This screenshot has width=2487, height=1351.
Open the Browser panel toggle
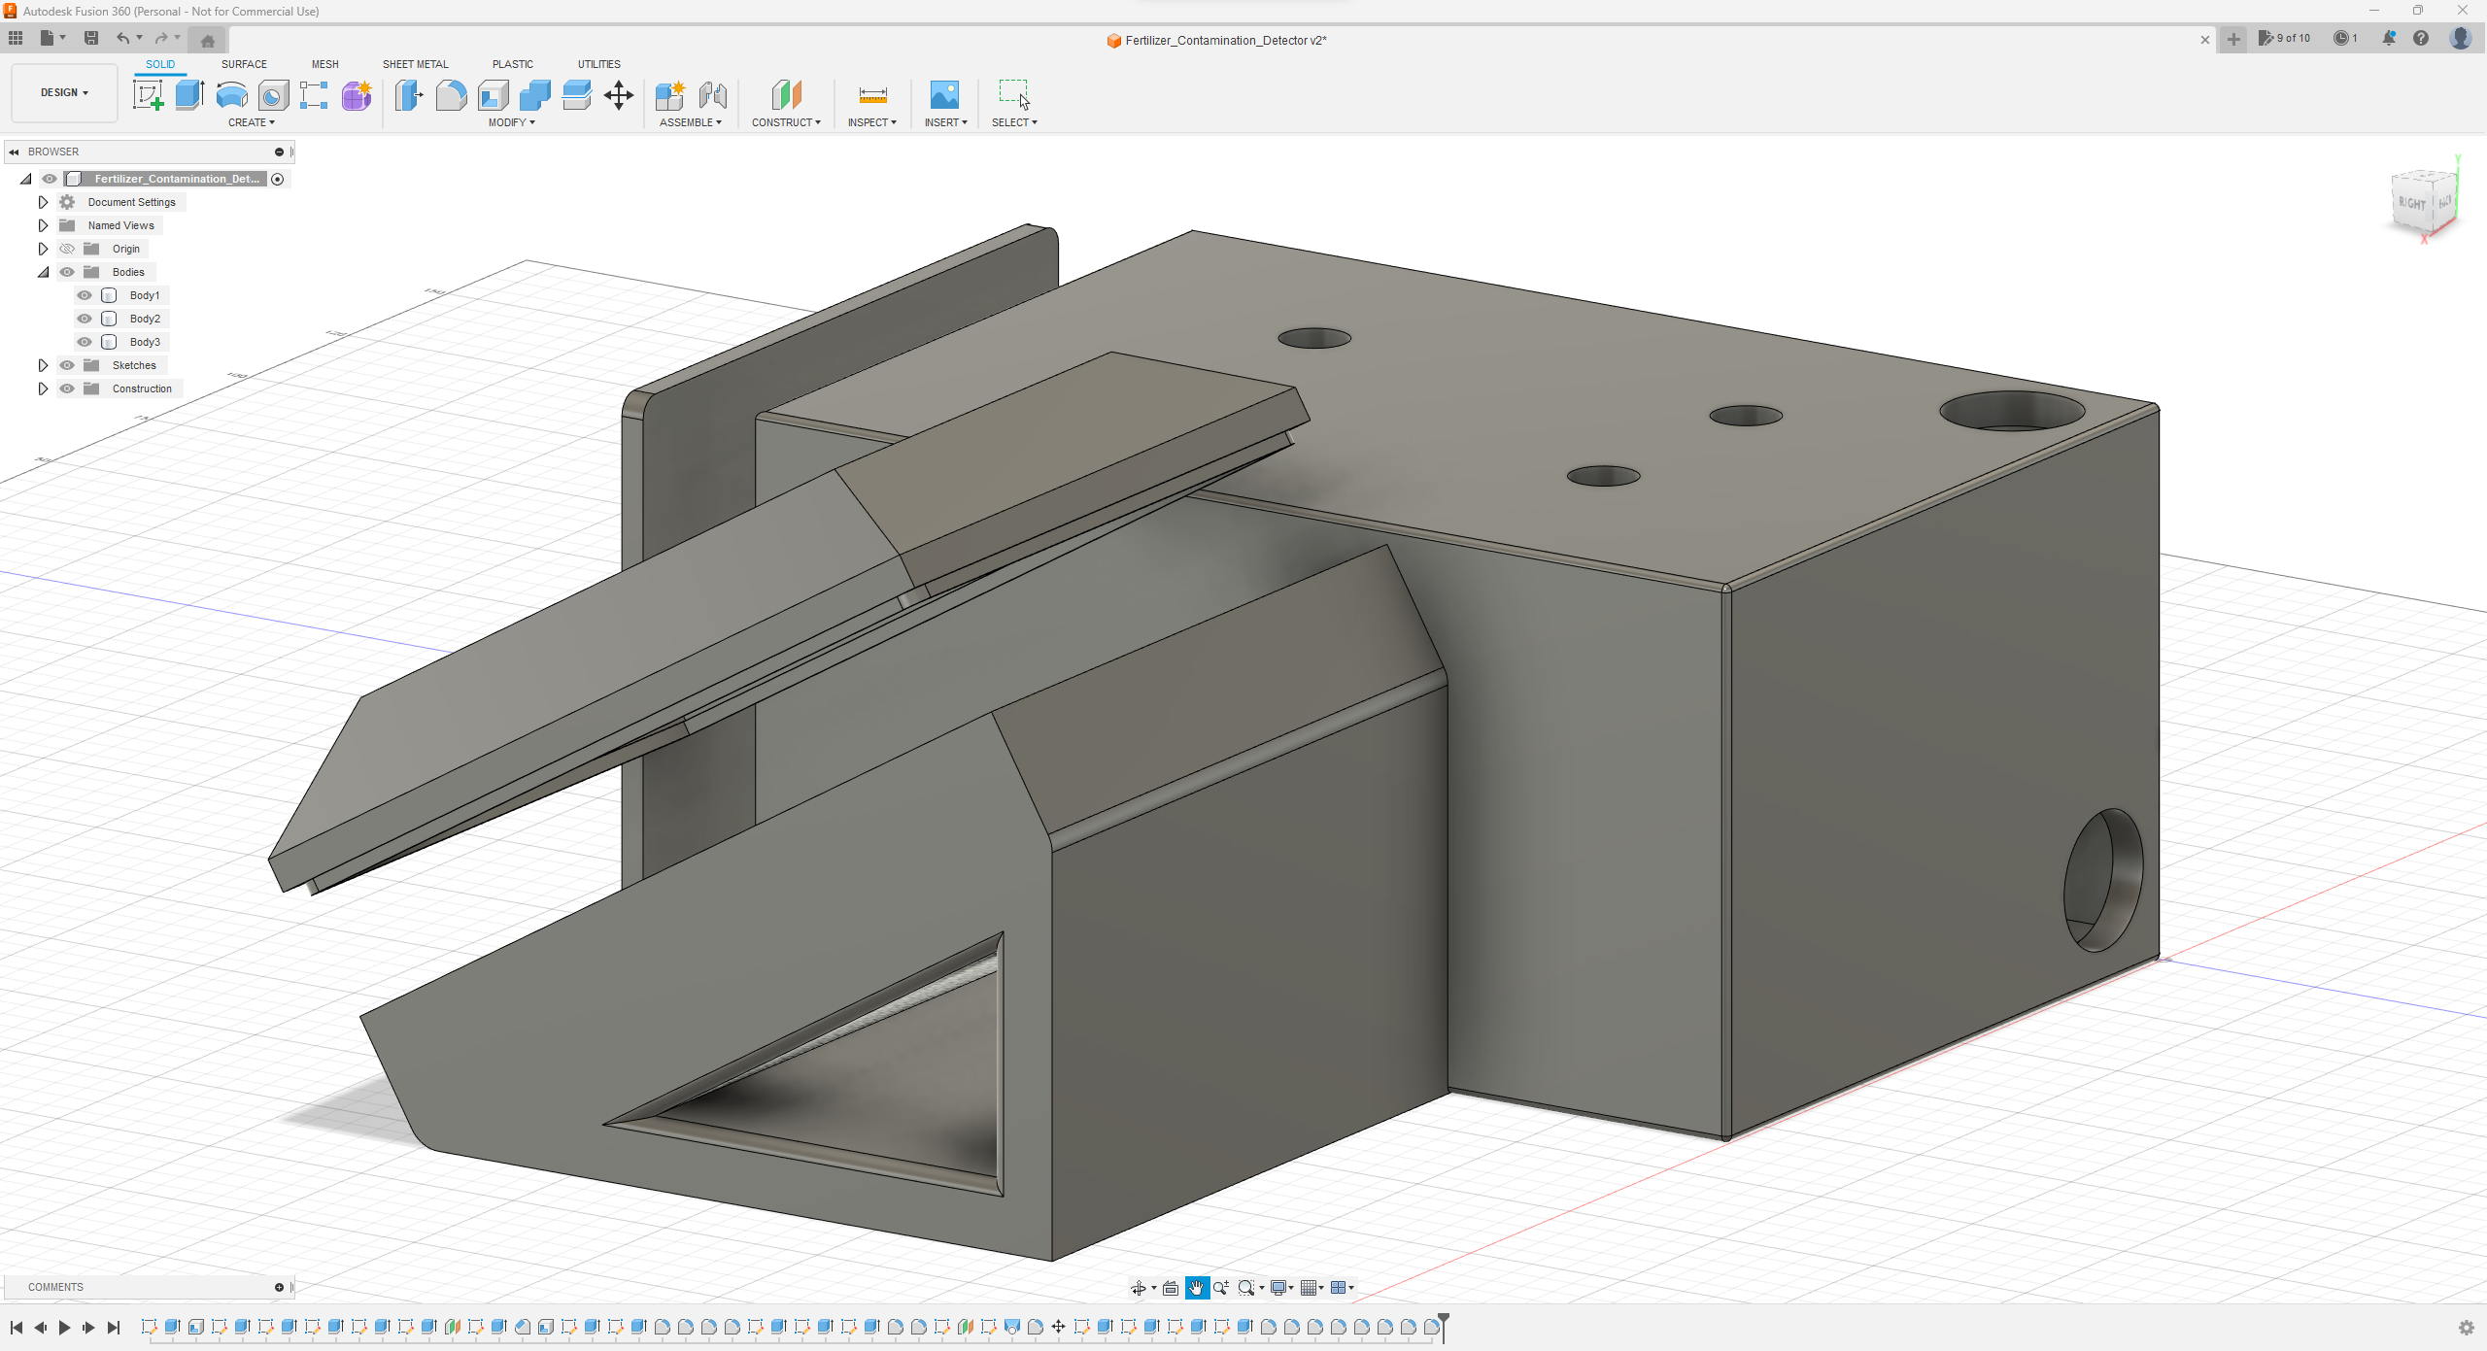(x=17, y=152)
